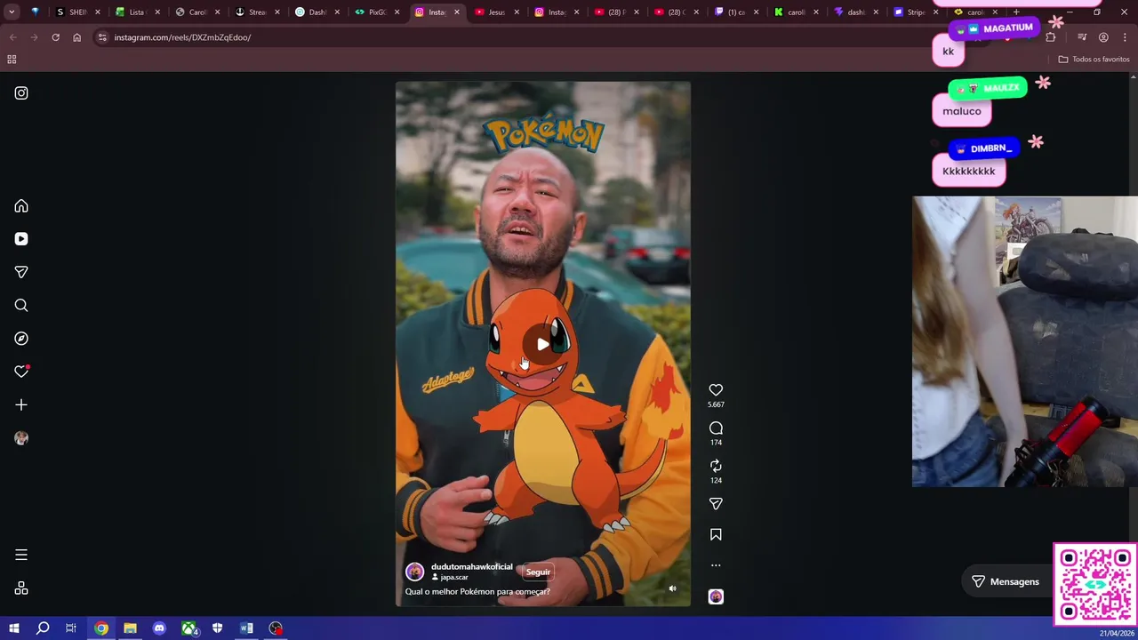Image resolution: width=1138 pixels, height=640 pixels.
Task: Click the 'Kkkkkkkkk' chat message bubble
Action: (969, 171)
